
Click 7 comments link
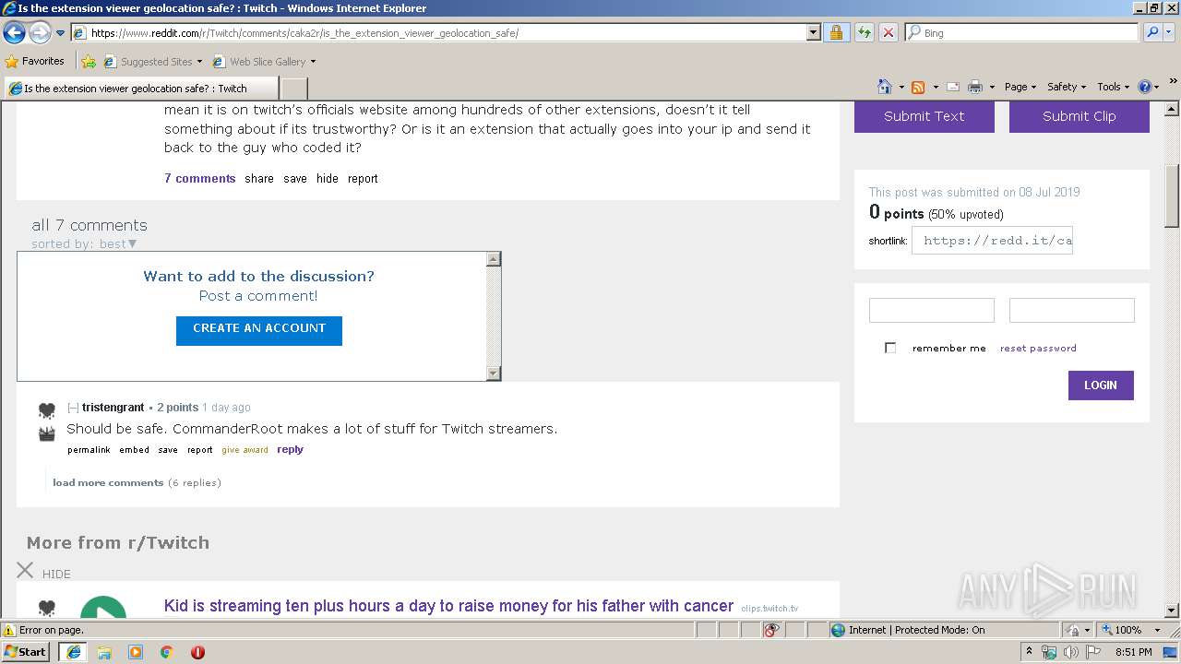pos(200,179)
